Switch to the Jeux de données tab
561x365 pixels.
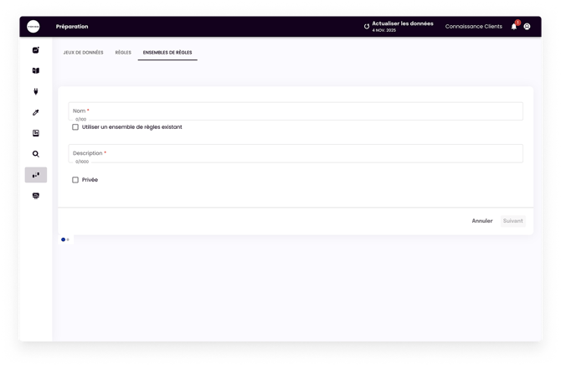click(x=84, y=53)
